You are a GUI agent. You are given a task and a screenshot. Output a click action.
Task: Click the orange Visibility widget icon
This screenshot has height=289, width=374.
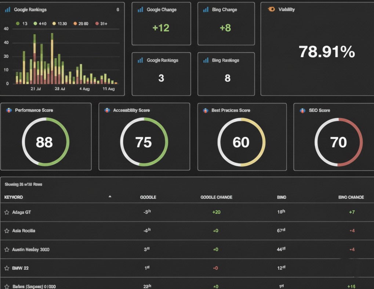point(271,10)
